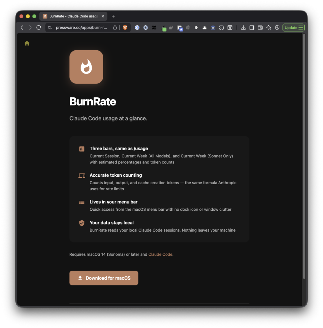Open the Brave Wallet icon
Viewport: 323px width, 328px height.
pos(260,28)
